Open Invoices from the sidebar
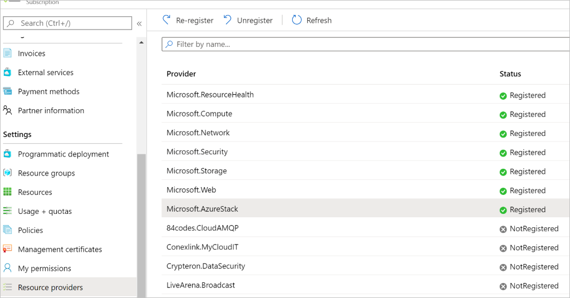 32,53
